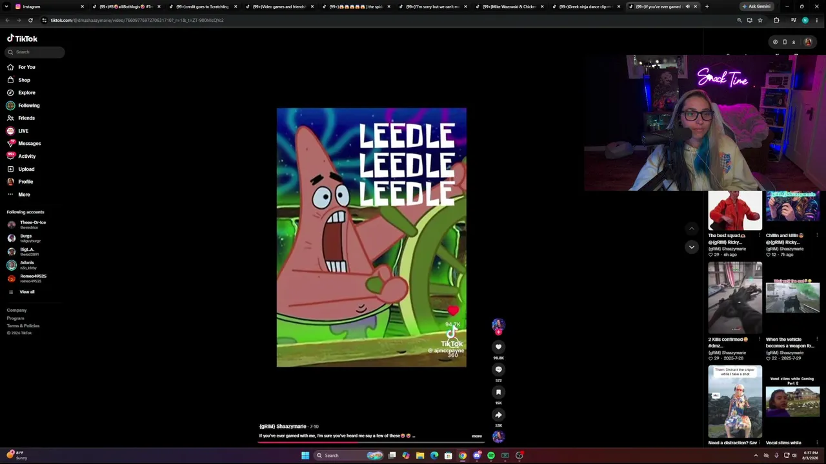The width and height of the screenshot is (826, 464).
Task: Show hidden system tray icons
Action: click(756, 456)
